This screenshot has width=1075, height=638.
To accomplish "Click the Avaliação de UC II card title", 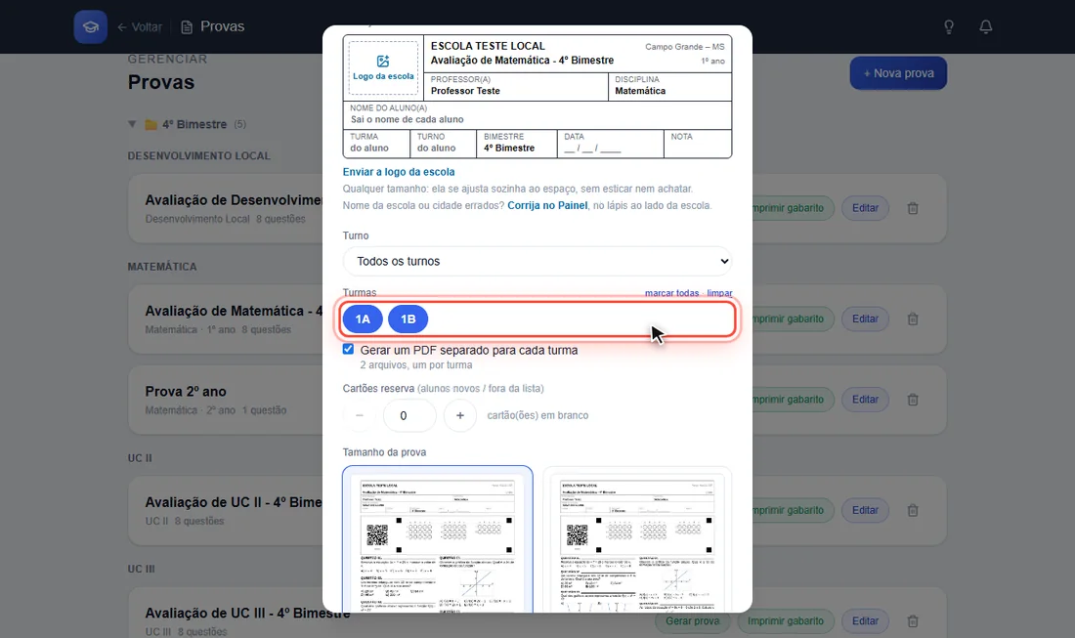I will click(x=234, y=501).
